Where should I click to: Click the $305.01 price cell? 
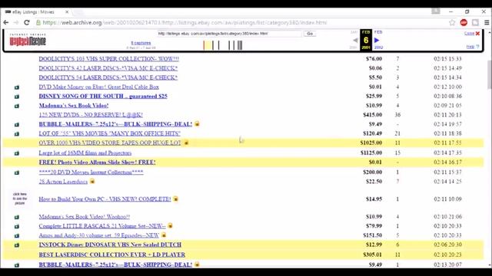pyautogui.click(x=372, y=255)
